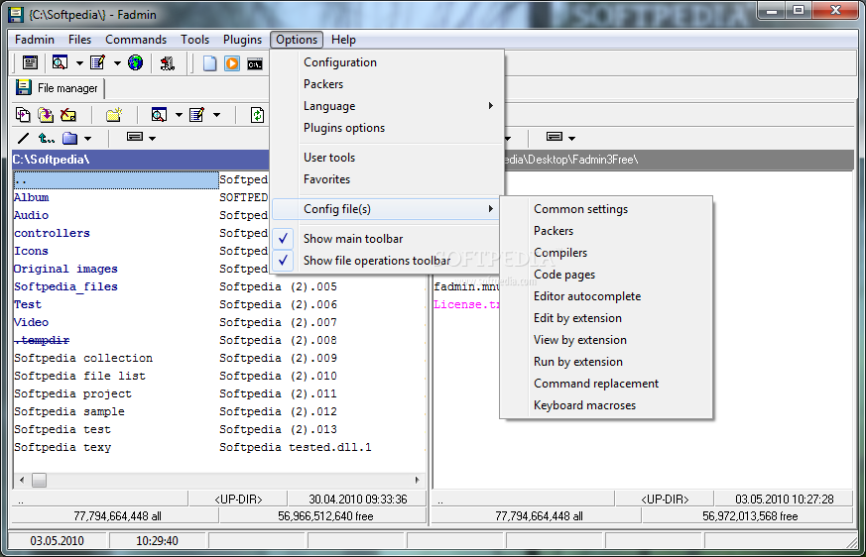
Task: Expand the Language submenu arrow
Action: tap(490, 105)
